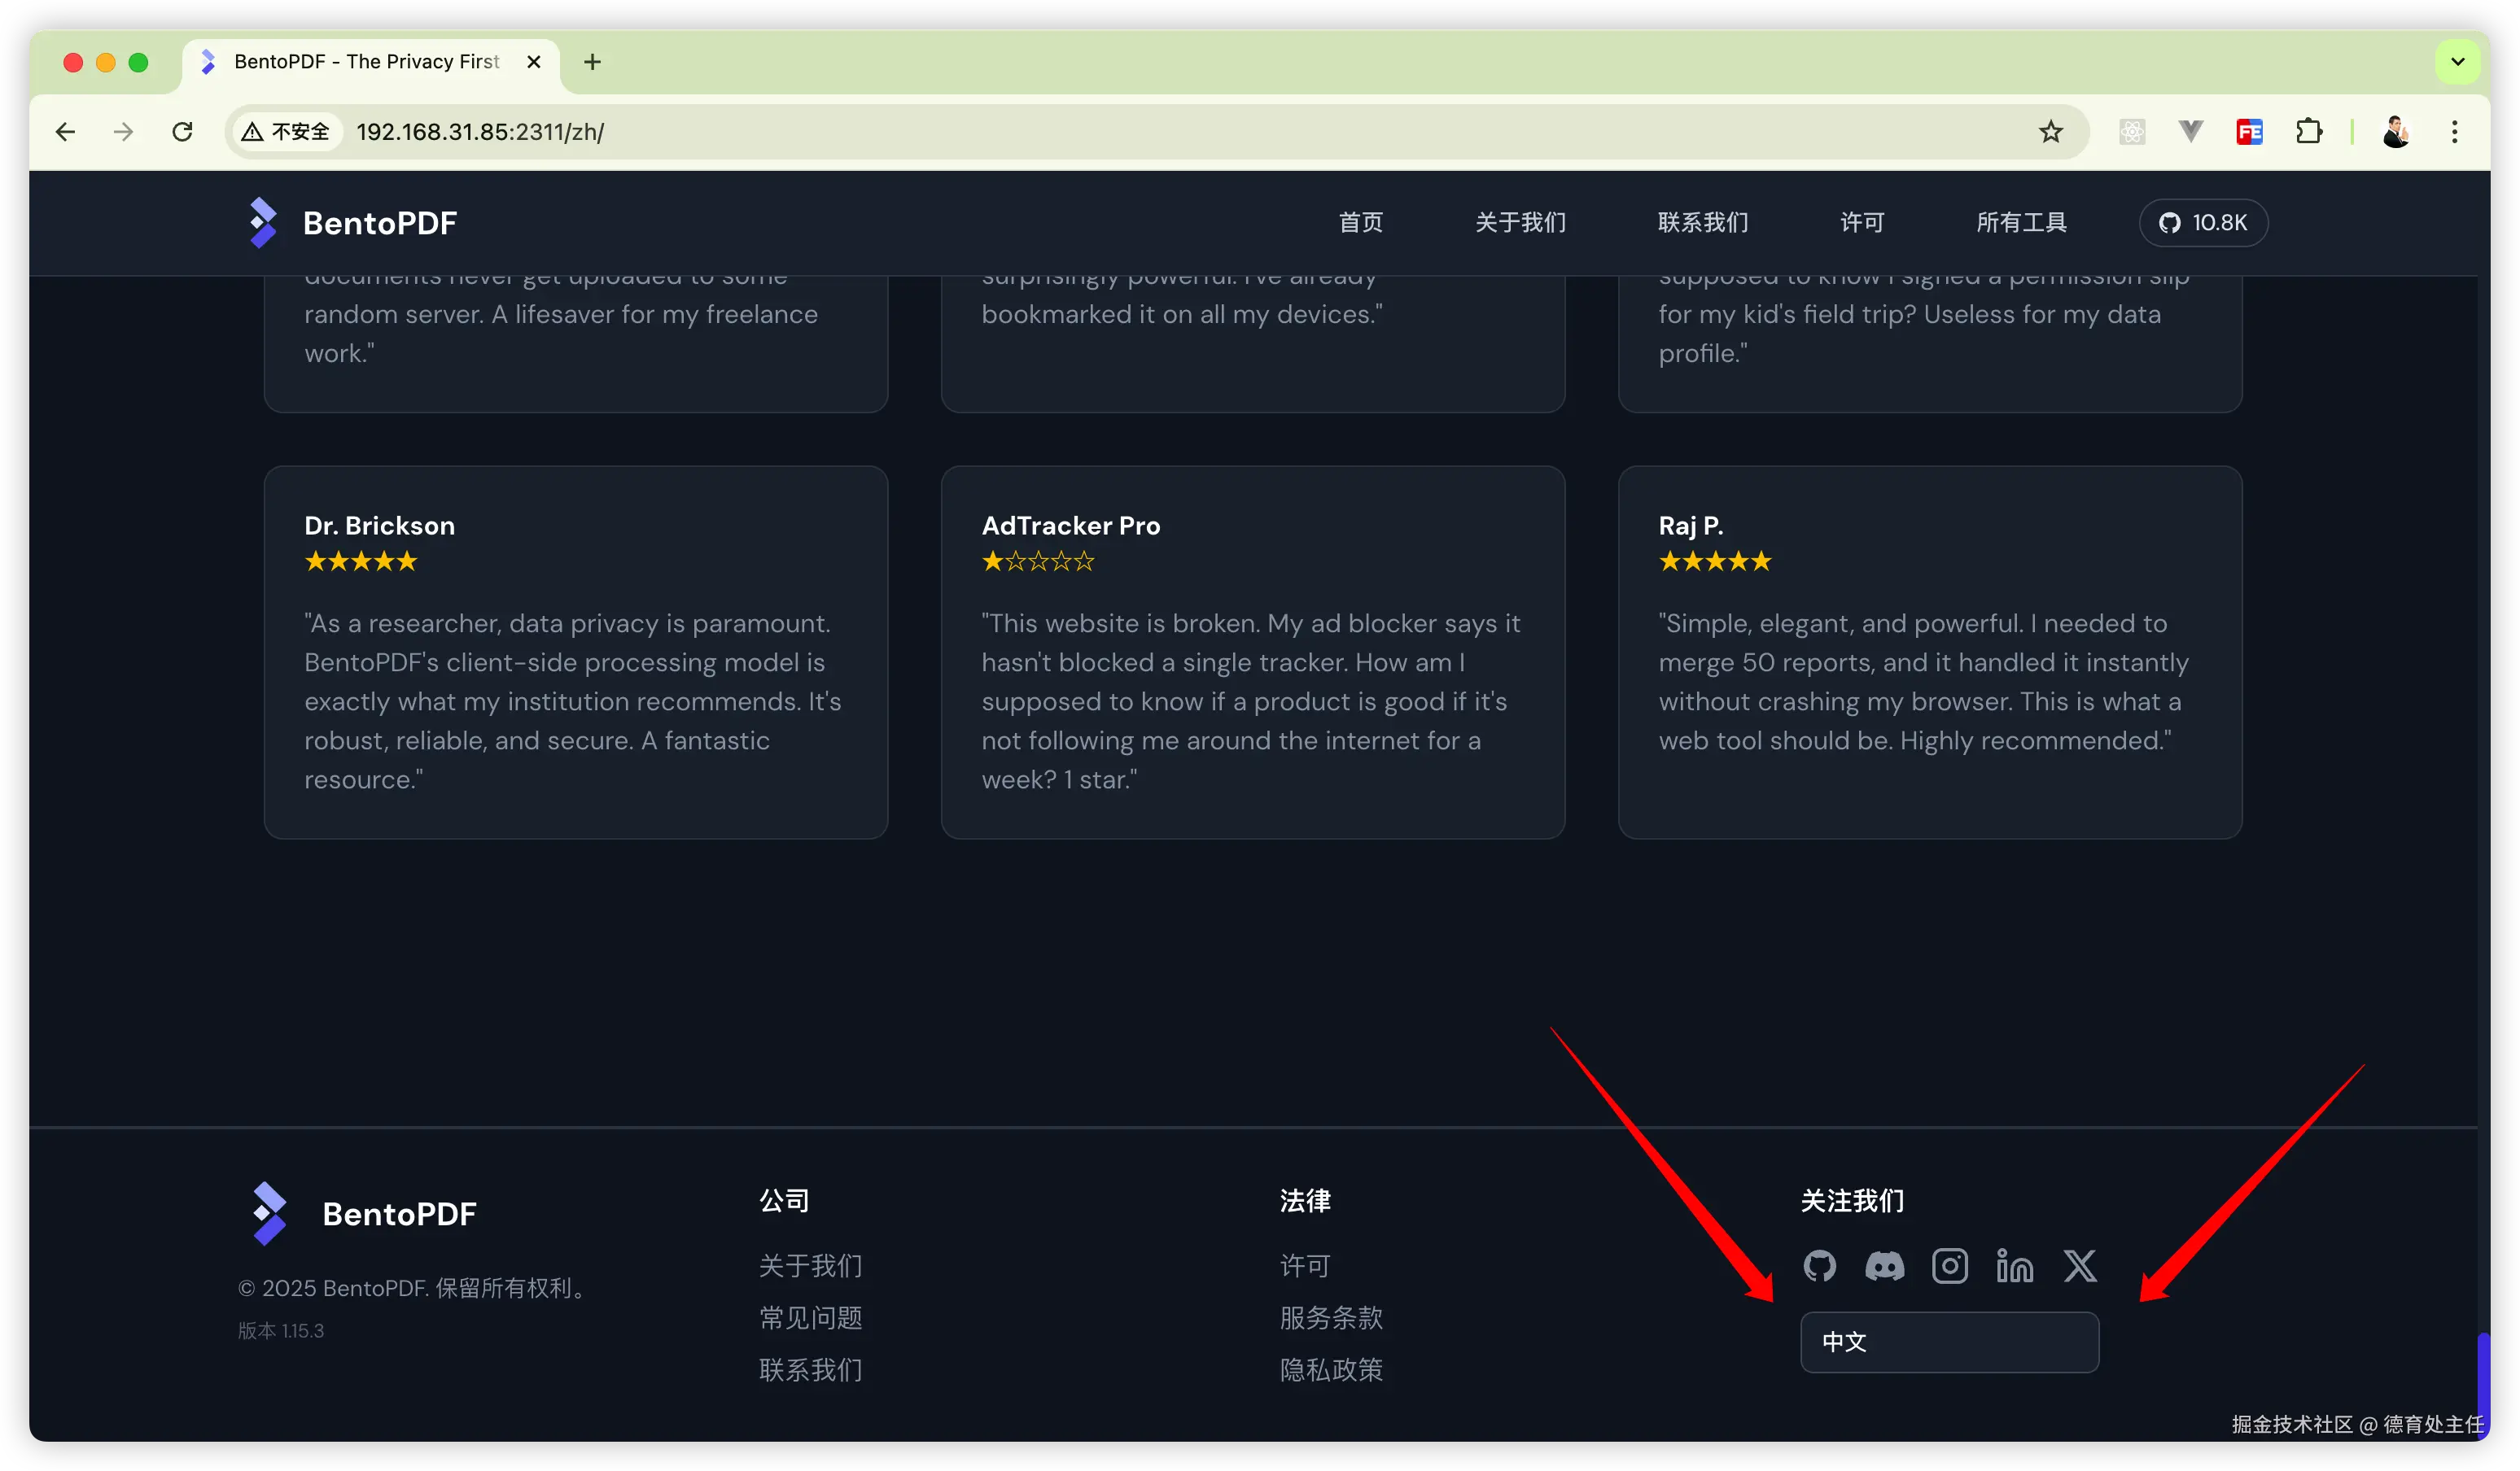Go forward with the browser forward arrow
The image size is (2520, 1471).
124,132
